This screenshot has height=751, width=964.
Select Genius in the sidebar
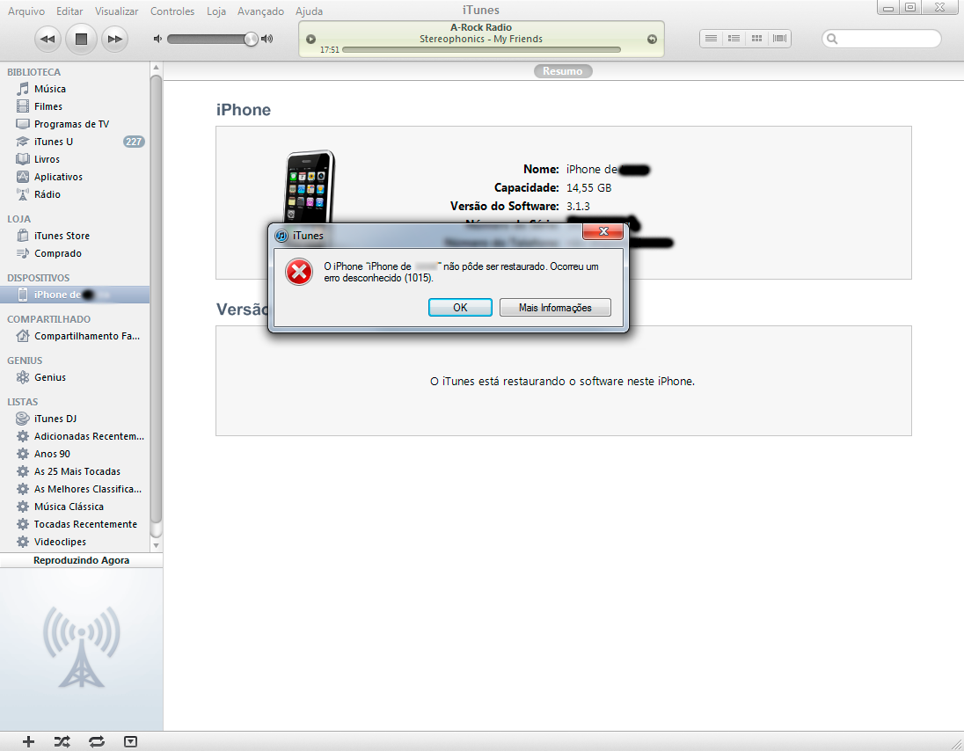[75, 377]
